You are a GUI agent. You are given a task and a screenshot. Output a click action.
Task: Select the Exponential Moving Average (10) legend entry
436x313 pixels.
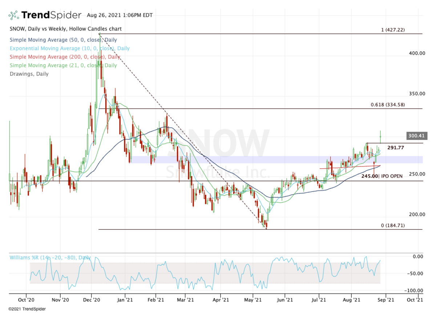point(69,49)
